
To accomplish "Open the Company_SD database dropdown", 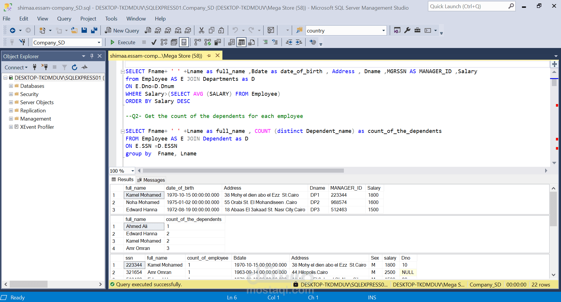I will tap(99, 43).
